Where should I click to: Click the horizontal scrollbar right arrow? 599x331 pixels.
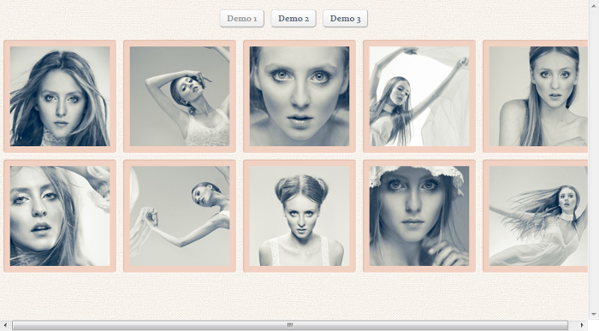click(582, 325)
